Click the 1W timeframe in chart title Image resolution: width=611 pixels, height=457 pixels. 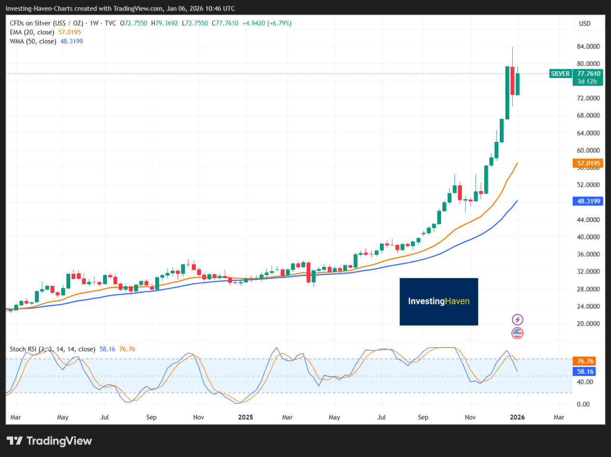pyautogui.click(x=94, y=23)
